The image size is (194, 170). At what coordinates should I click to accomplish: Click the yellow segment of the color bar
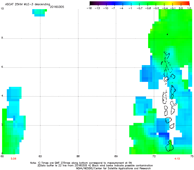[171, 3]
